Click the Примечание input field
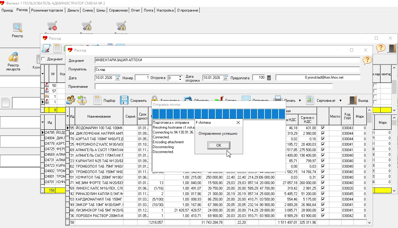 (x=214, y=87)
